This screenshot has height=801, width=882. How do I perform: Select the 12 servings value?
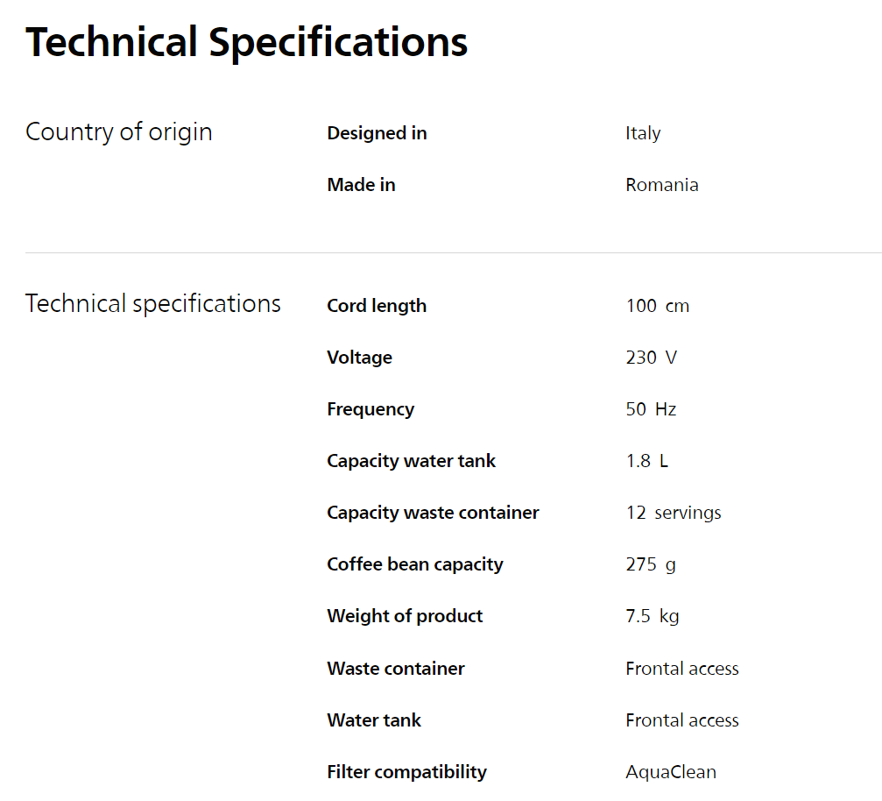point(674,514)
